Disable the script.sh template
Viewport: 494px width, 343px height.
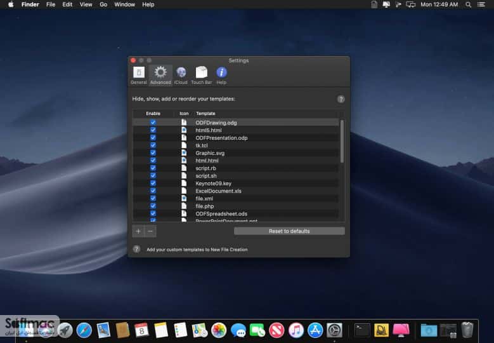[x=153, y=175]
